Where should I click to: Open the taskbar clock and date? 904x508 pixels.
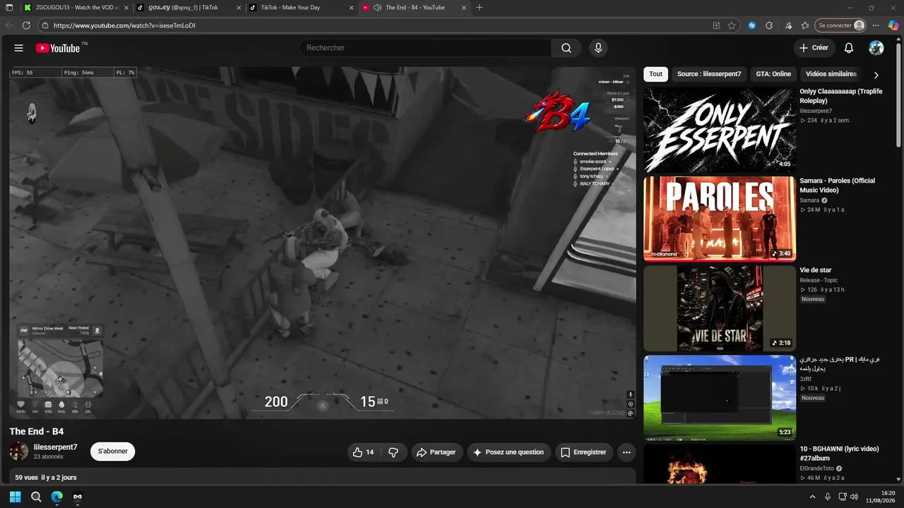coord(881,497)
